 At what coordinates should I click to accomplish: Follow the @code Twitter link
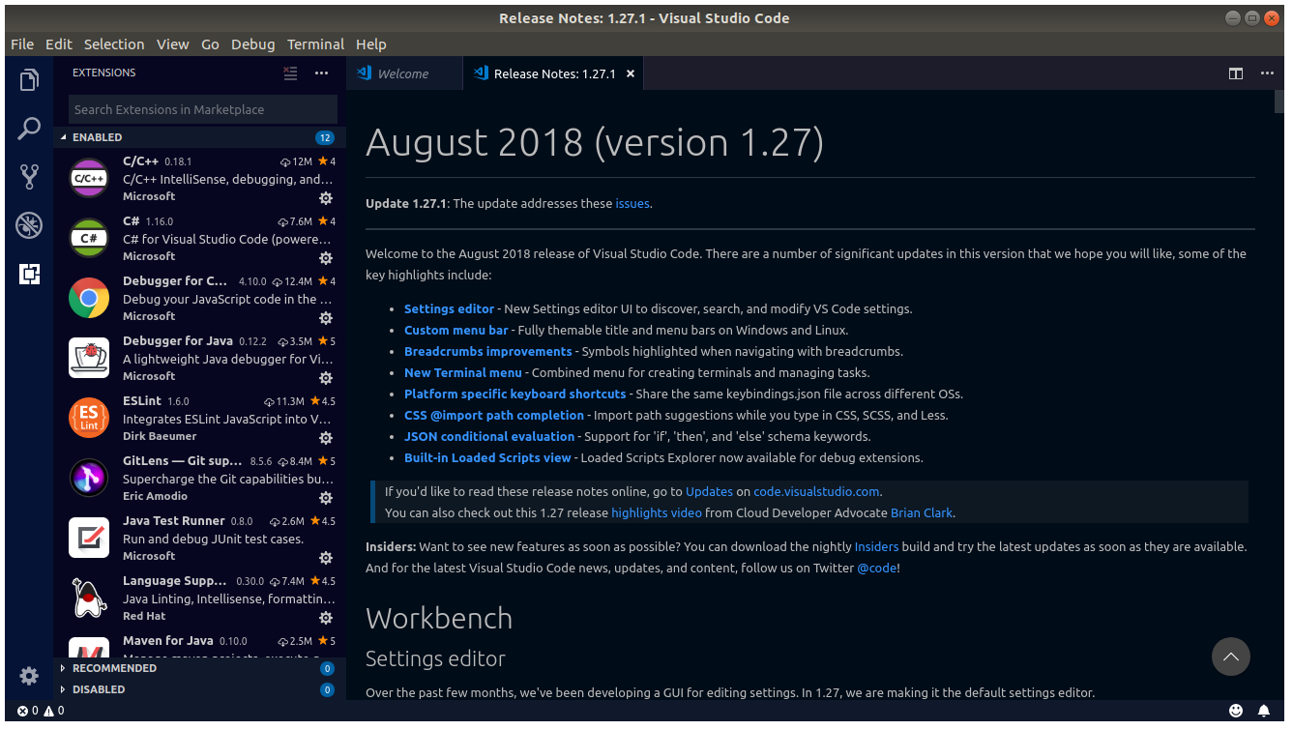coord(877,569)
